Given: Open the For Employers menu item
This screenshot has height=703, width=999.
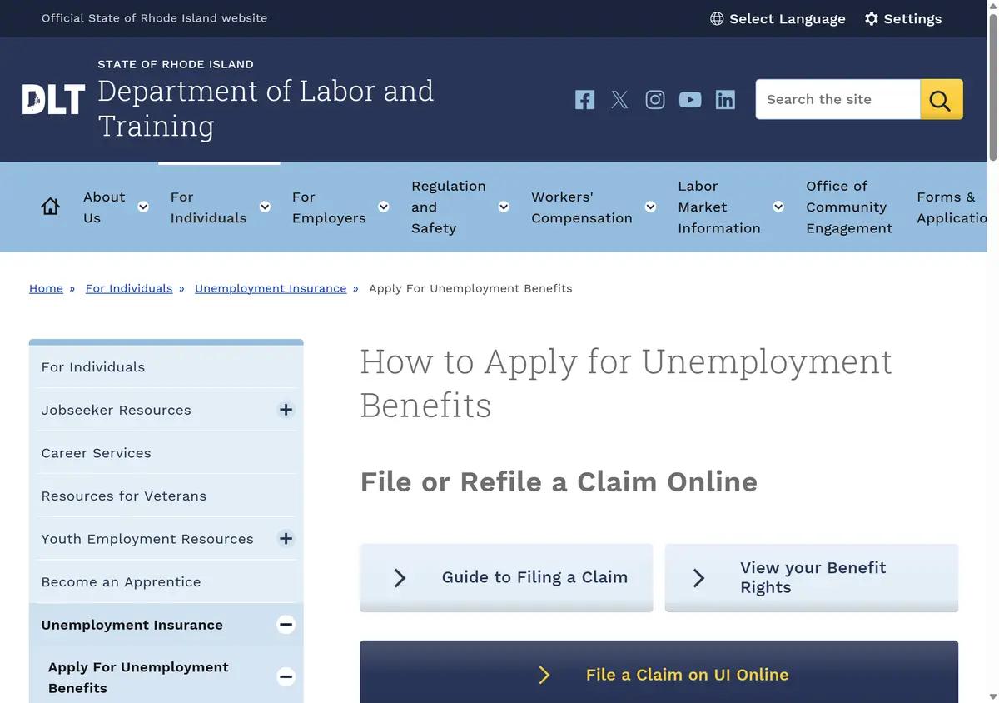Looking at the screenshot, I should [329, 207].
